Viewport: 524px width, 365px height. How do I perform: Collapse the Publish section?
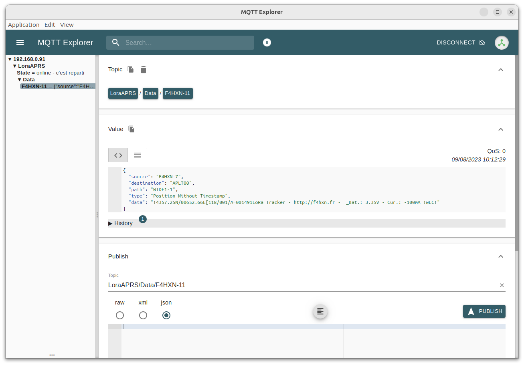click(x=500, y=256)
